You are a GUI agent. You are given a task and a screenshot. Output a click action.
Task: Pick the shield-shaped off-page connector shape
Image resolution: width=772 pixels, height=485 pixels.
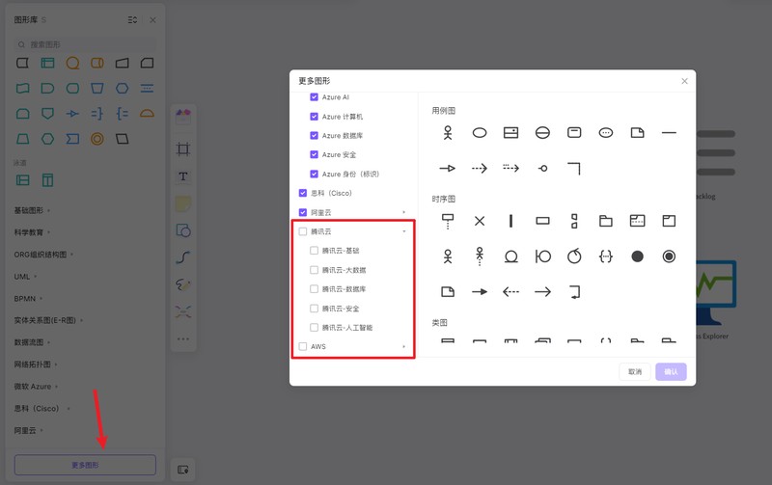click(x=47, y=114)
